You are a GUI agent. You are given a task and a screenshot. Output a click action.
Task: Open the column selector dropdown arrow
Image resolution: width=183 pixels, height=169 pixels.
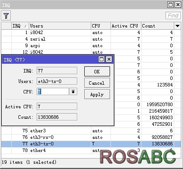click(177, 26)
